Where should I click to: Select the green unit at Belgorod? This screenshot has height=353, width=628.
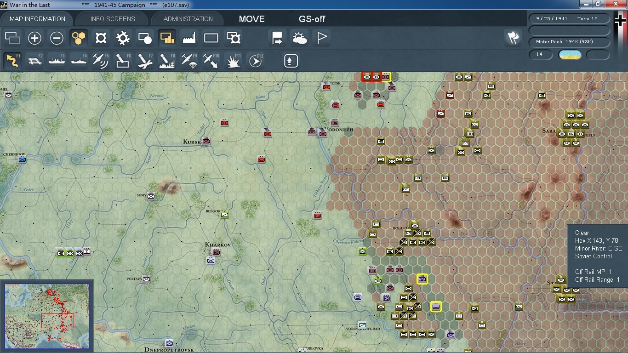(x=224, y=214)
